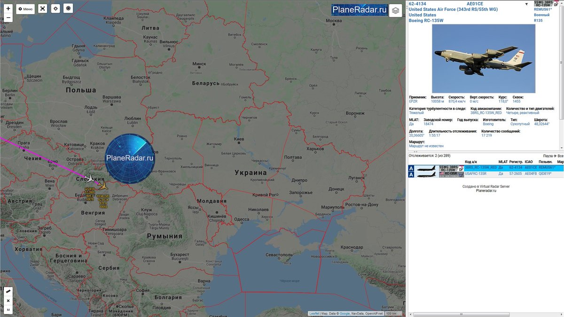
Task: Select the 38RS_RC-135W_RED aircraft row
Action: 486,168
